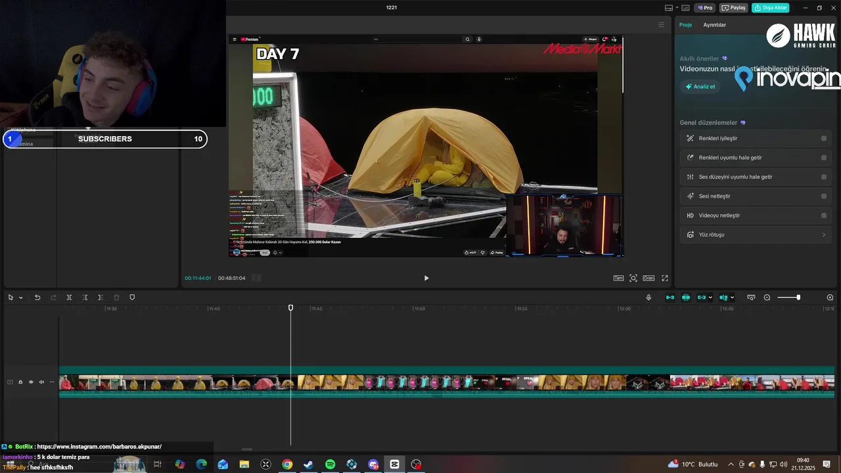Open the pointer tool dropdown arrow
The image size is (841, 473).
point(21,298)
